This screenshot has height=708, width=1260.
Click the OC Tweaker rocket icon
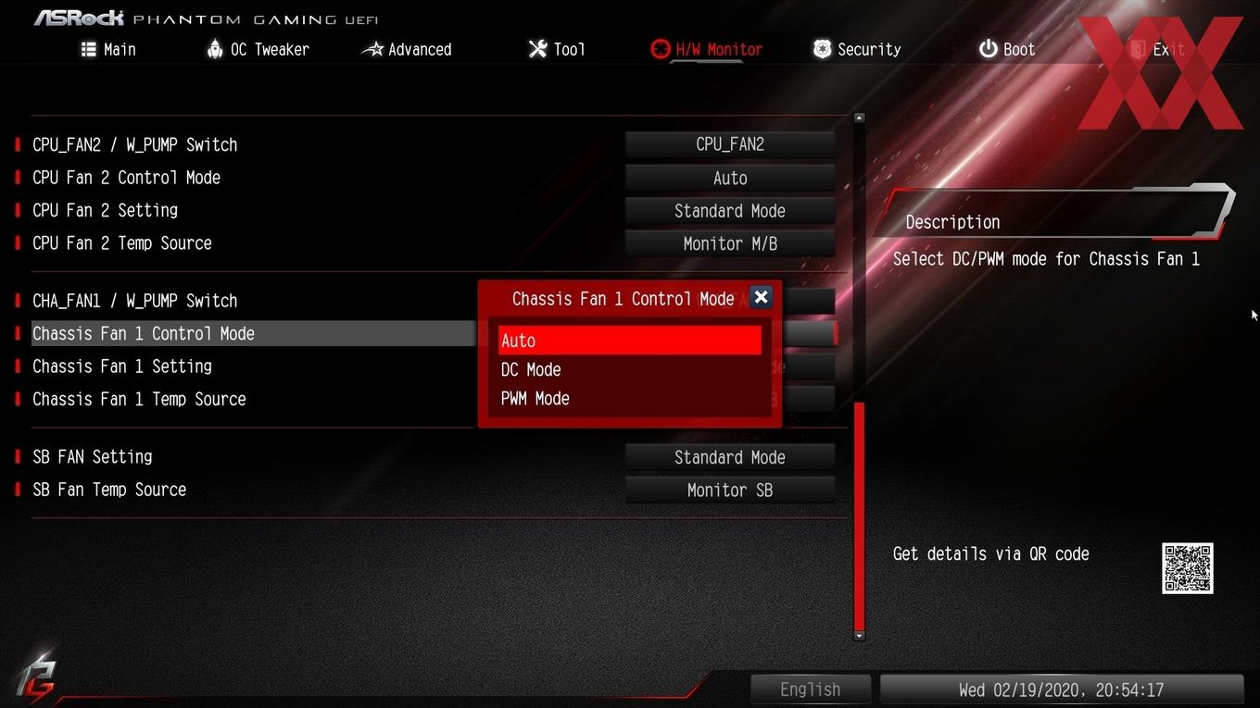[215, 49]
